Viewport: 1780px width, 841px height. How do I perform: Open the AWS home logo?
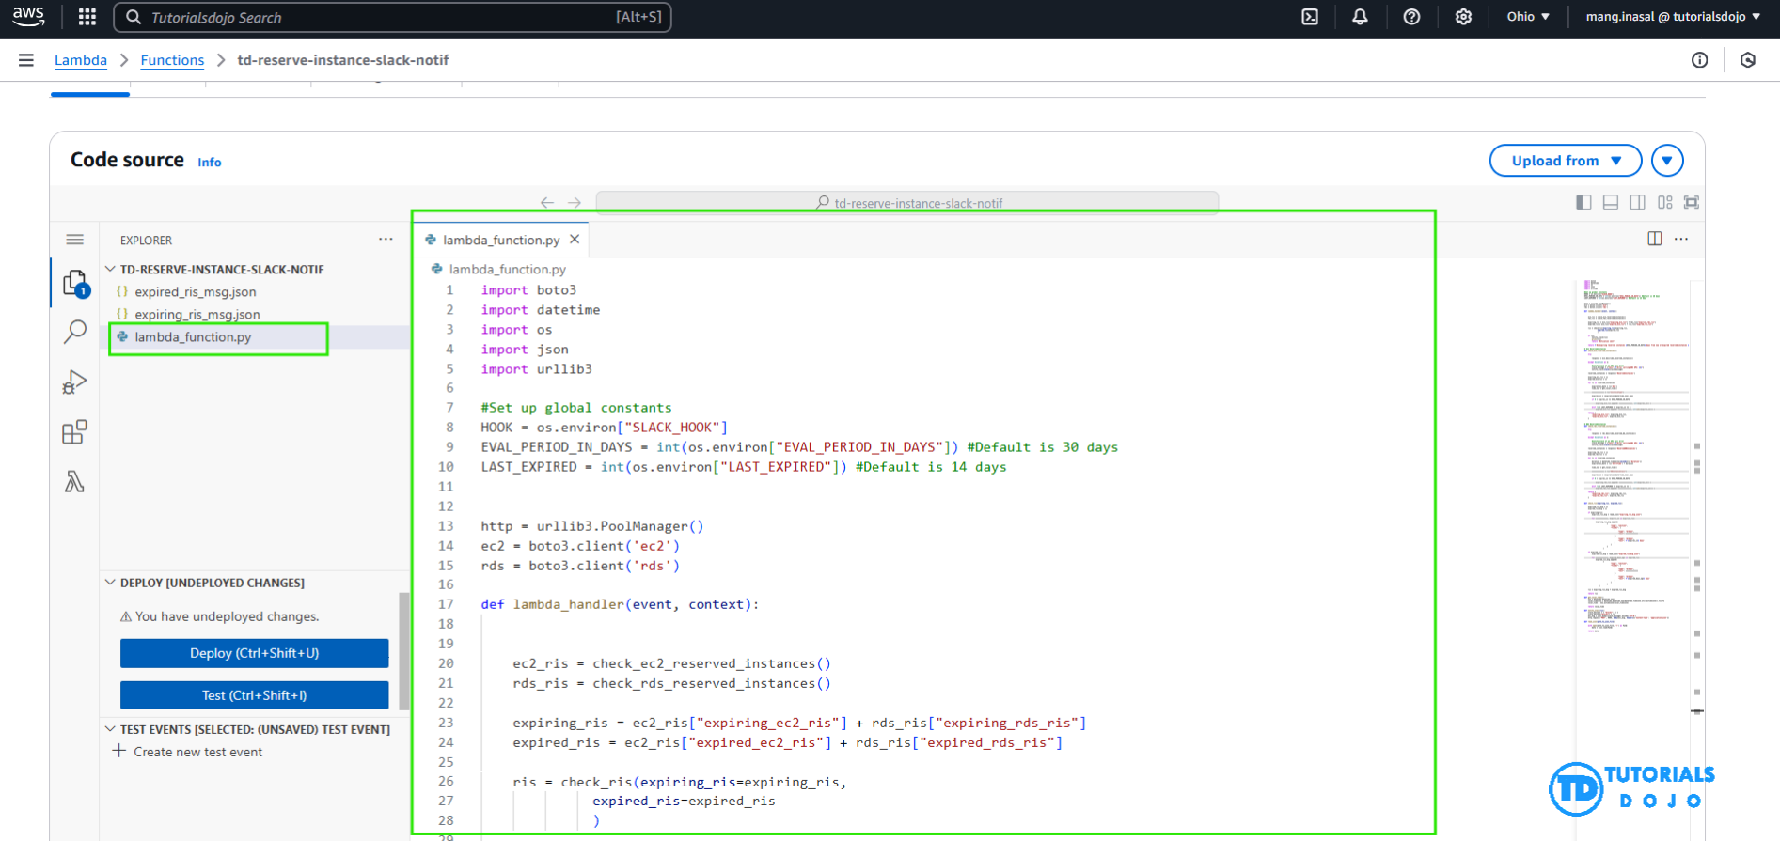point(28,16)
